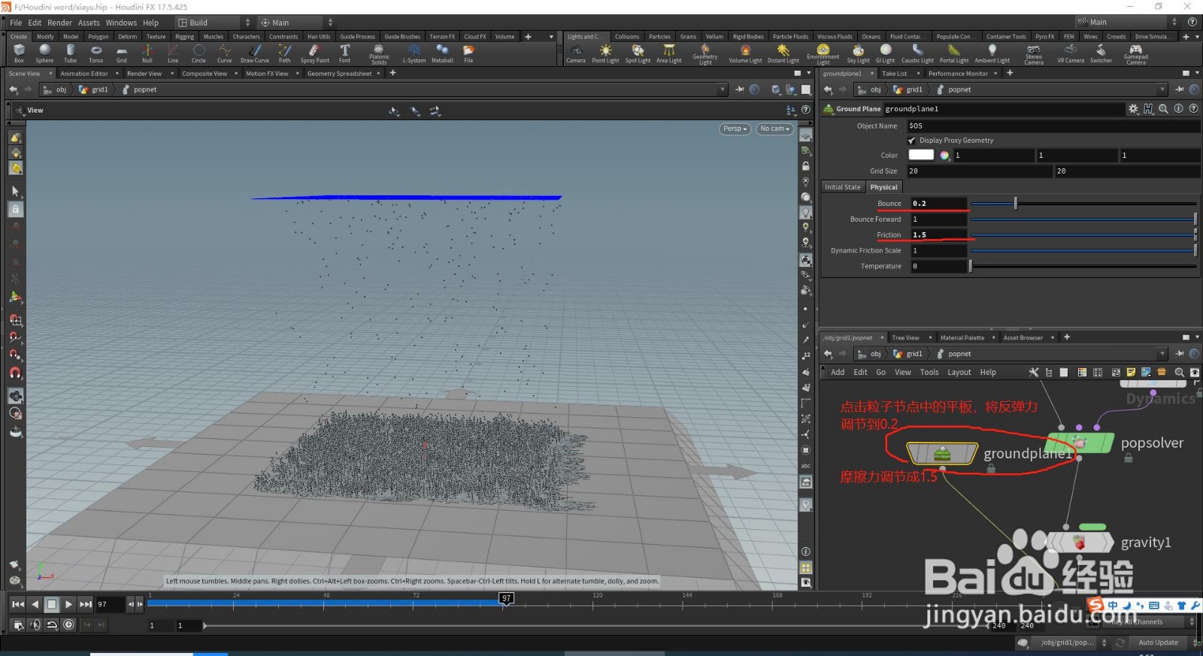Open network editor Add menu

point(838,372)
